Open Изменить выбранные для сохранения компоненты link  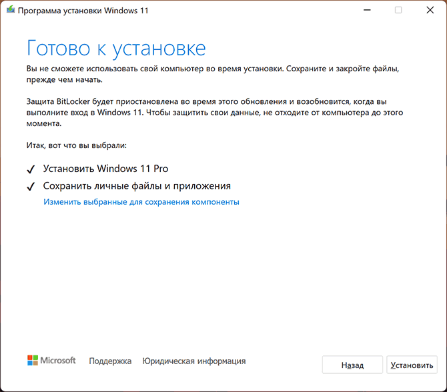pos(141,202)
